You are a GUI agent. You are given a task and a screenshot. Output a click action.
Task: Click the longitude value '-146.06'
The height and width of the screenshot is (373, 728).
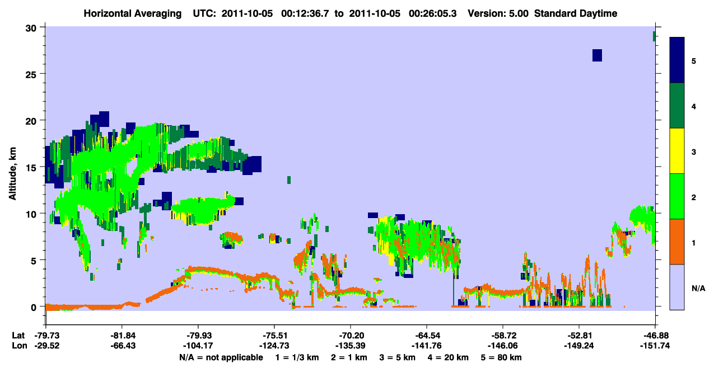pos(502,346)
